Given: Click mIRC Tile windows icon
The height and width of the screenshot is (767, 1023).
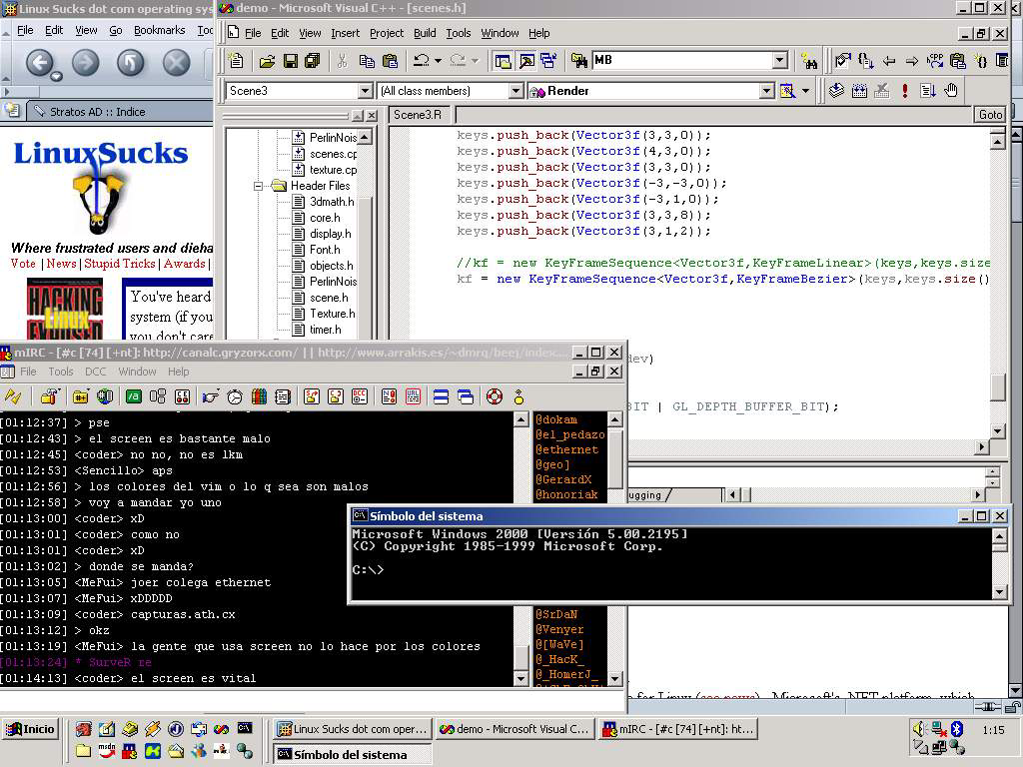Looking at the screenshot, I should coord(441,396).
